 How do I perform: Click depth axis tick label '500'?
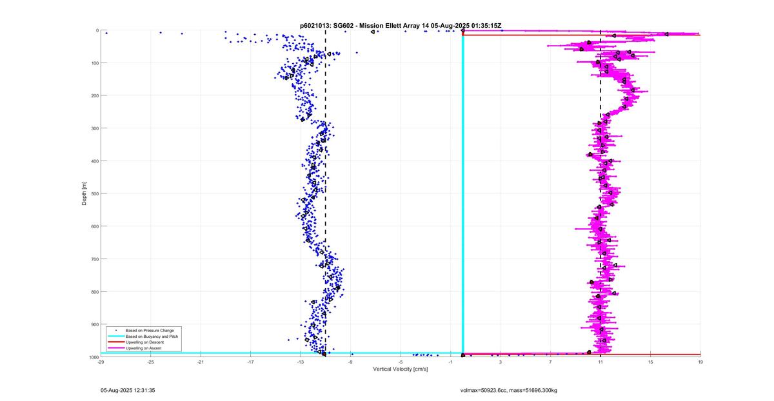94,193
